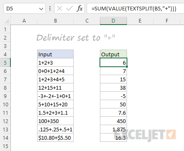This screenshot has width=184, height=151.
Task: Select cell containing 0+0+1+2+4
Action: 55,71
